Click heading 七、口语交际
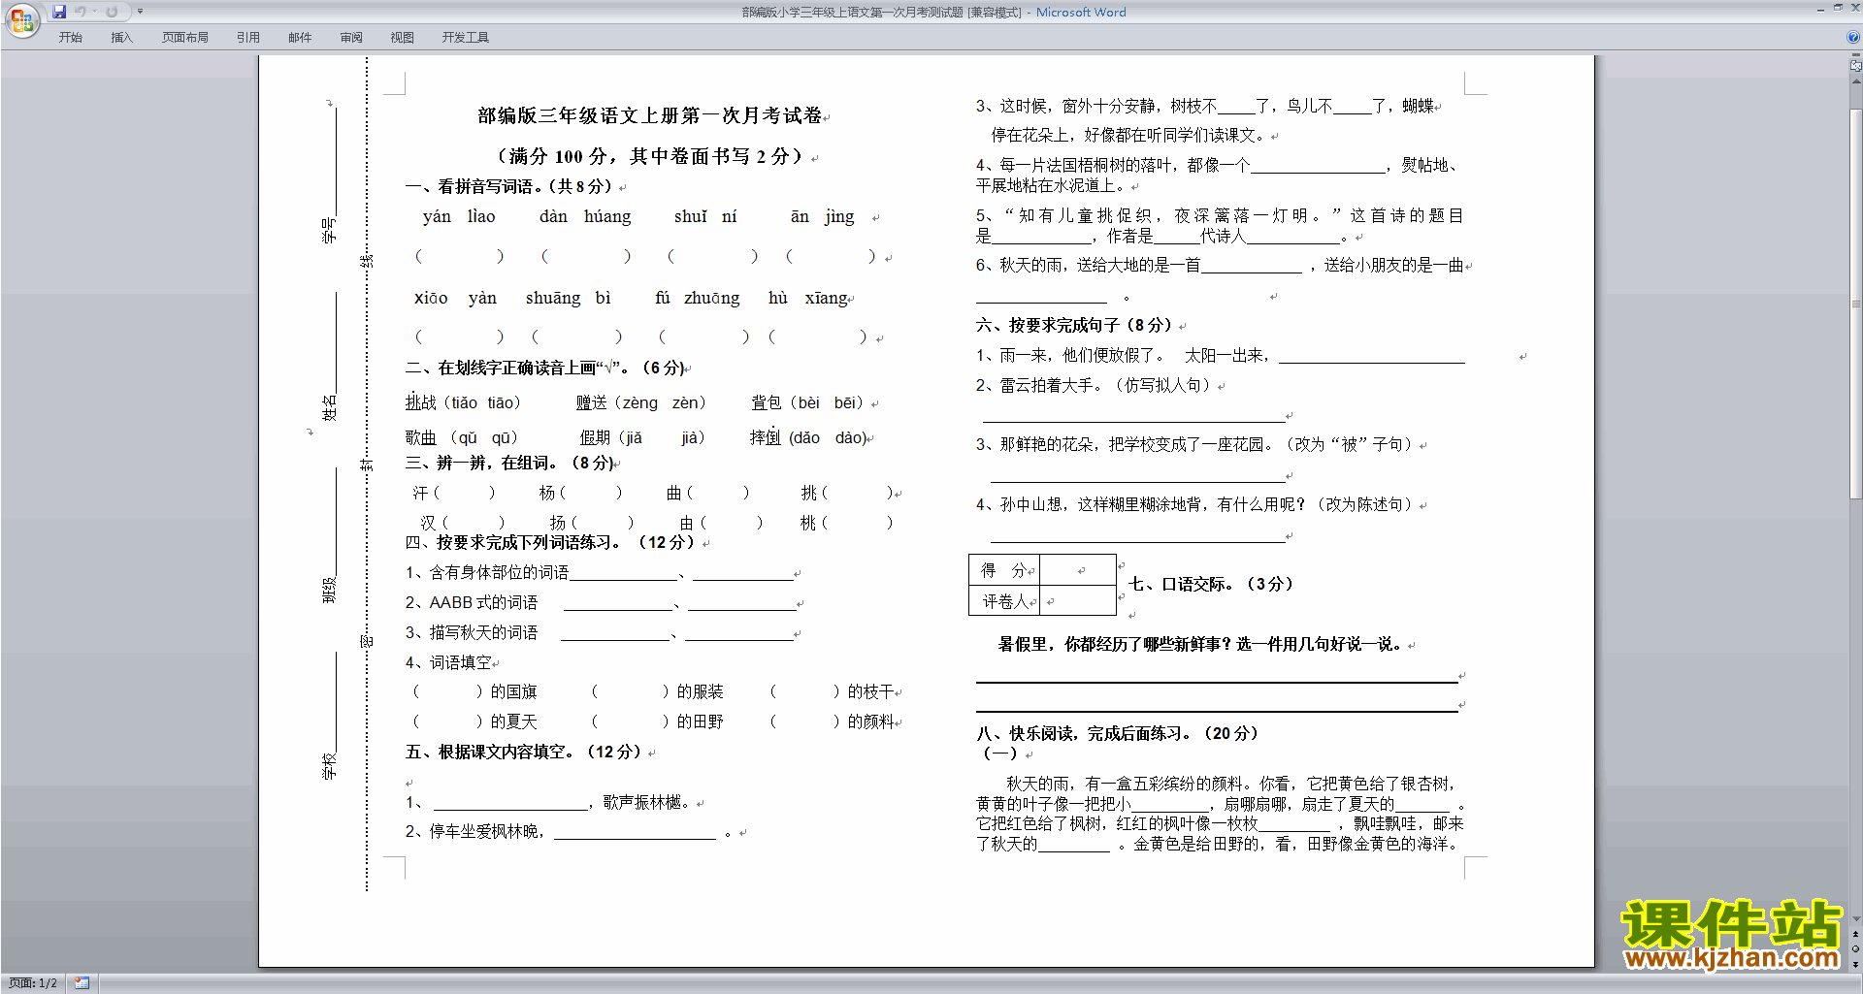The width and height of the screenshot is (1863, 994). (1212, 584)
